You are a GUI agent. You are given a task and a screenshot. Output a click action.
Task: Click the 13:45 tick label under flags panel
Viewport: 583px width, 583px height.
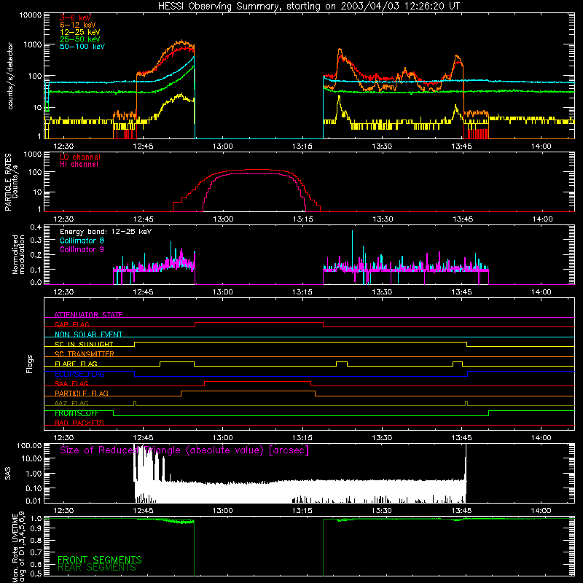(461, 438)
